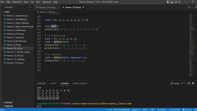This screenshot has height=111, width=197.
Task: Change encoding via UTF-8 status item
Action: (145, 110)
